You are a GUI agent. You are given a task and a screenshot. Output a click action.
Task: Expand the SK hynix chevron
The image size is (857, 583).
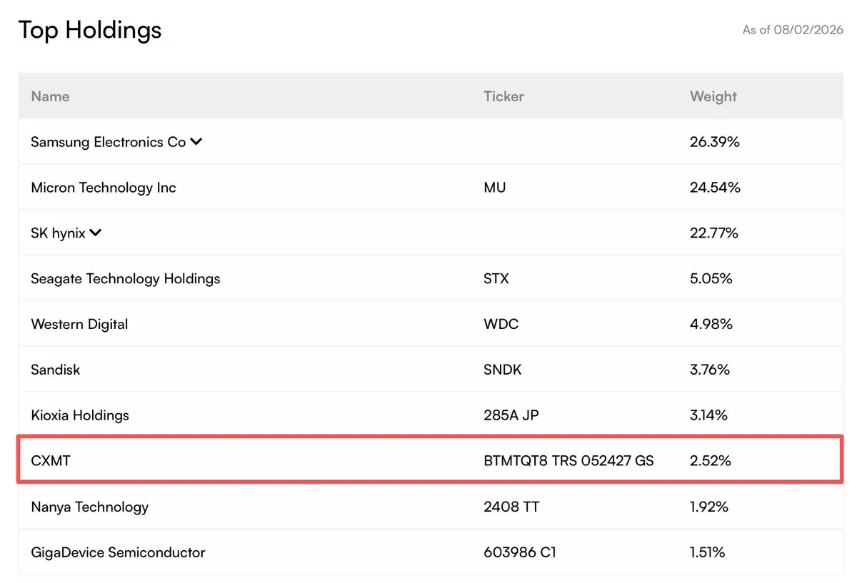pos(96,233)
